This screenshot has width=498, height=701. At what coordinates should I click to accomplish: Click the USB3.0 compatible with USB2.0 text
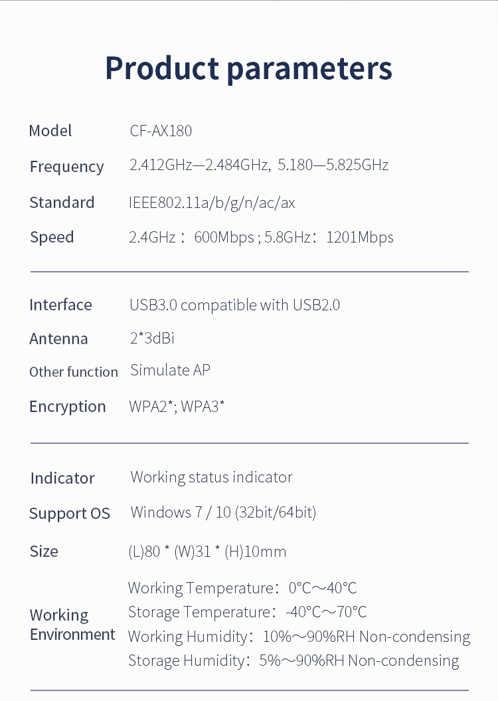tap(234, 305)
